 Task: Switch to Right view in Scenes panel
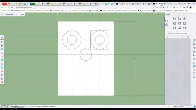point(184,23)
